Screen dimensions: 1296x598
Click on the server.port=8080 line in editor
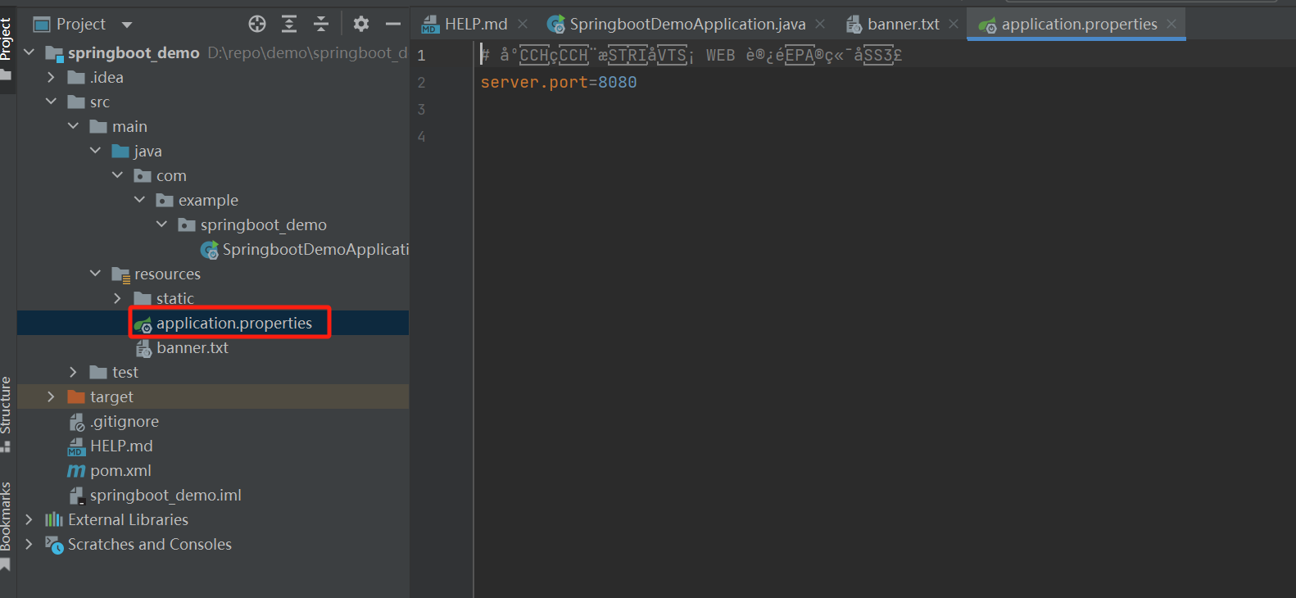559,83
